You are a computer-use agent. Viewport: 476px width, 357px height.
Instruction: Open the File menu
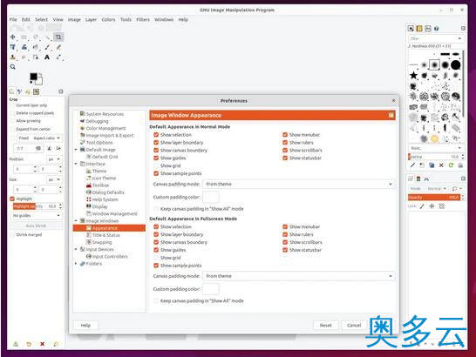point(13,19)
